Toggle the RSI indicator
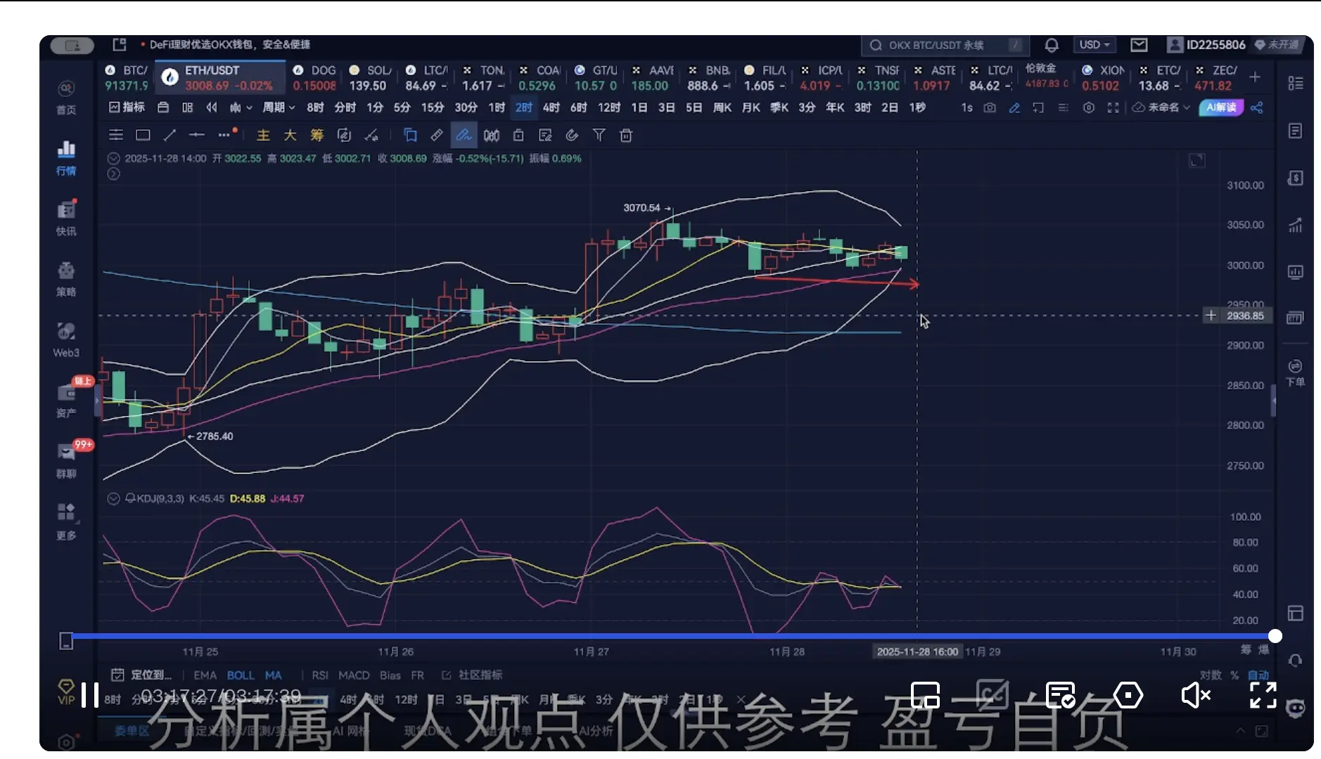This screenshot has width=1321, height=759. 320,675
